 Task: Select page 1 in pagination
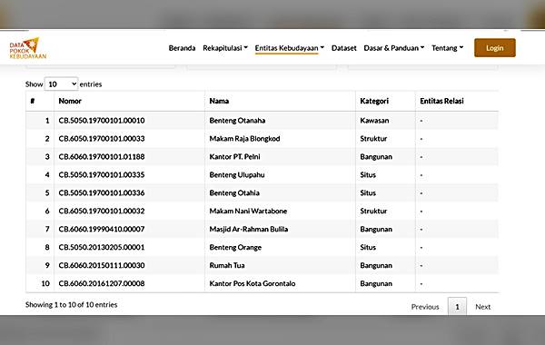point(457,307)
